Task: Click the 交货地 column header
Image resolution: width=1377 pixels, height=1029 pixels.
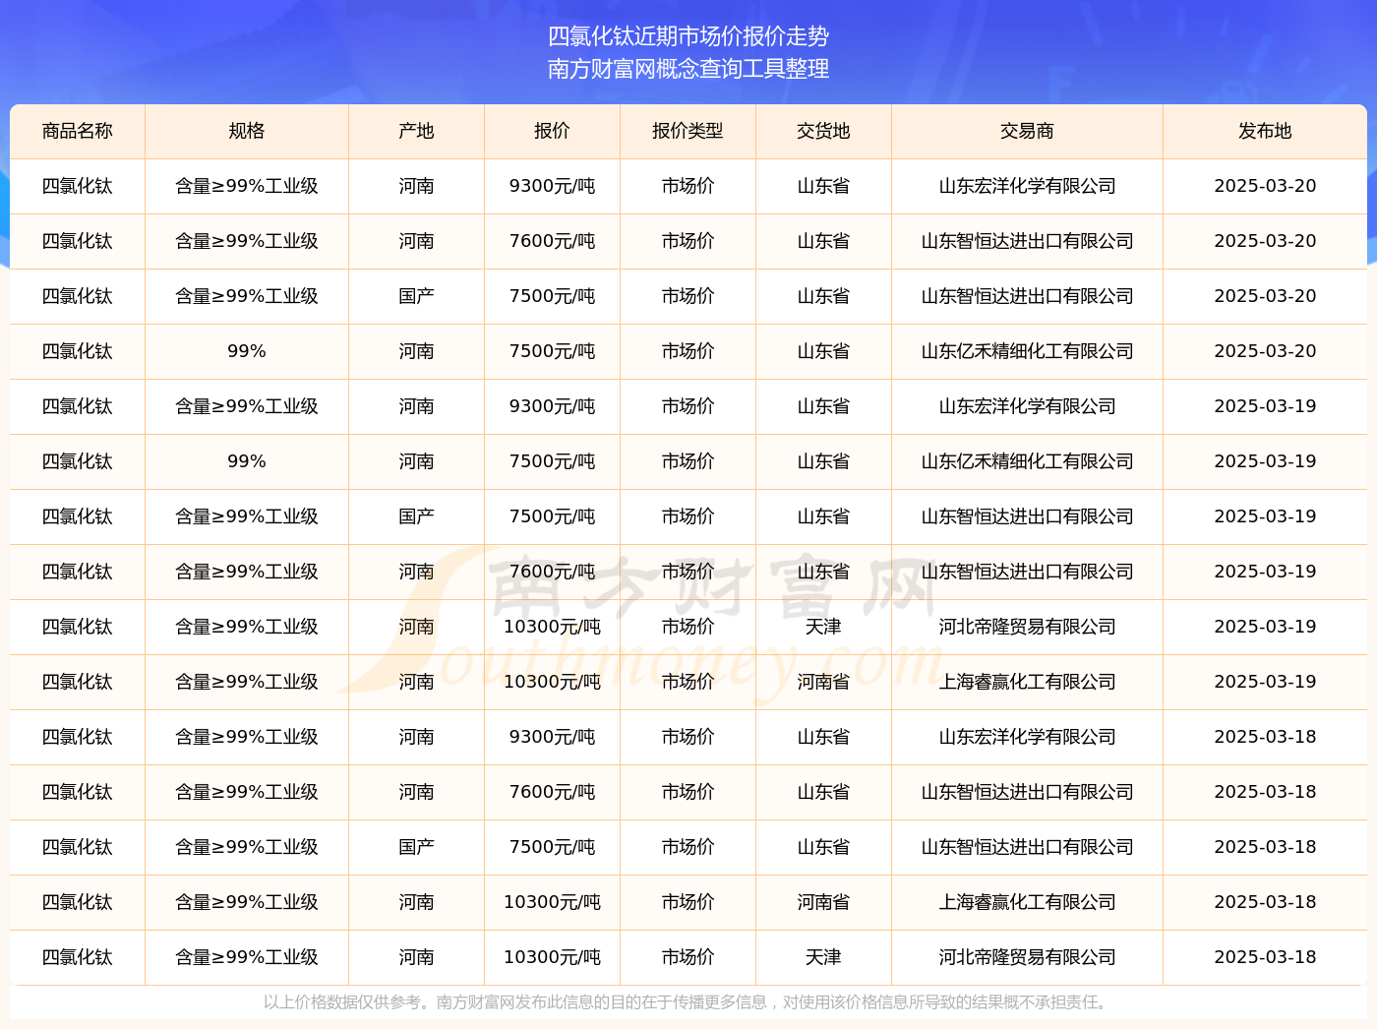Action: pyautogui.click(x=823, y=131)
